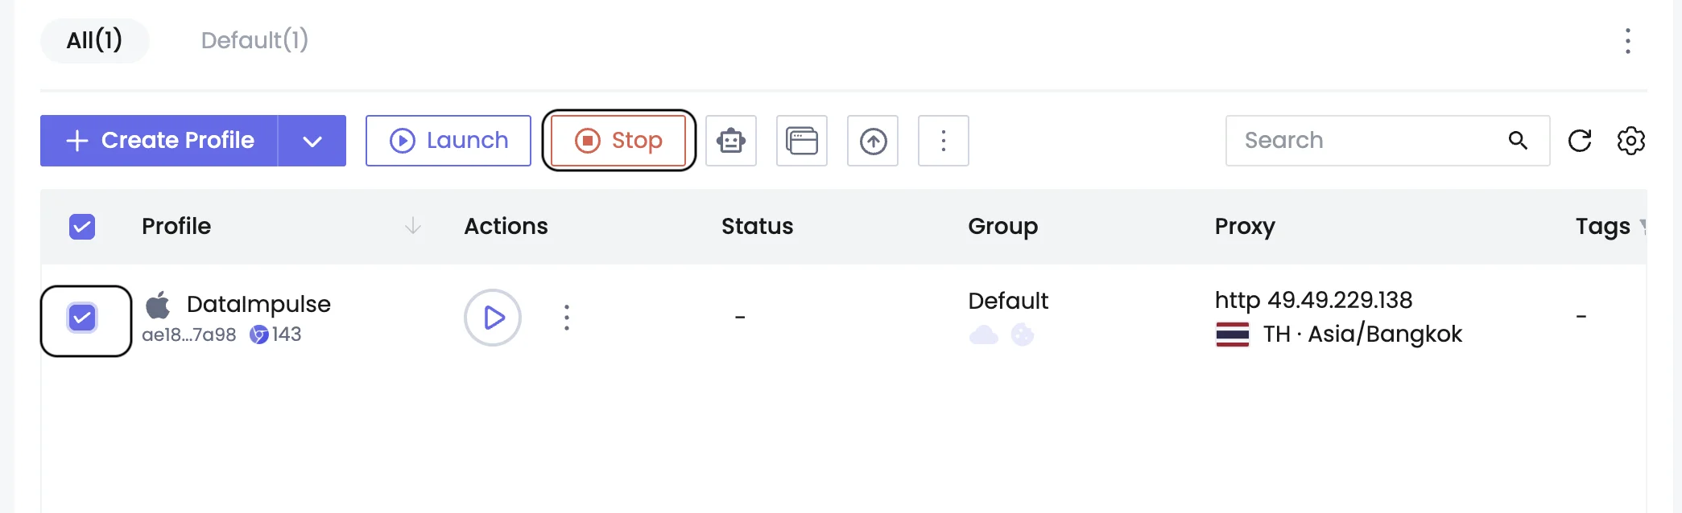Image resolution: width=1682 pixels, height=513 pixels.
Task: Switch to the Default(1) group tab
Action: click(x=254, y=40)
